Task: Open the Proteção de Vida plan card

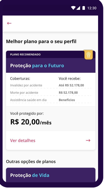Action: [51, 175]
